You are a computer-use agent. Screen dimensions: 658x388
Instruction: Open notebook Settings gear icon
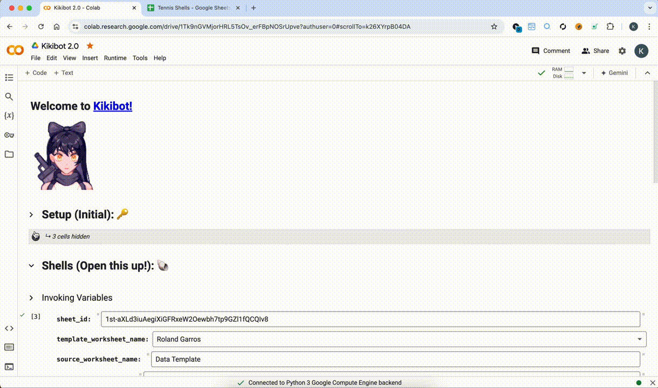(x=622, y=51)
